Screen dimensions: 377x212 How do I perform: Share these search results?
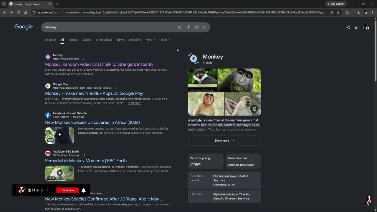pyautogui.click(x=348, y=27)
